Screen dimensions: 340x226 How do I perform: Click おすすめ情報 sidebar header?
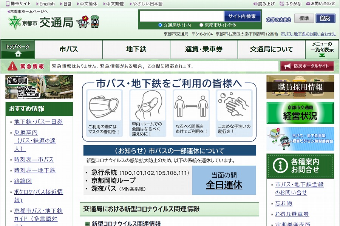[x=39, y=109]
